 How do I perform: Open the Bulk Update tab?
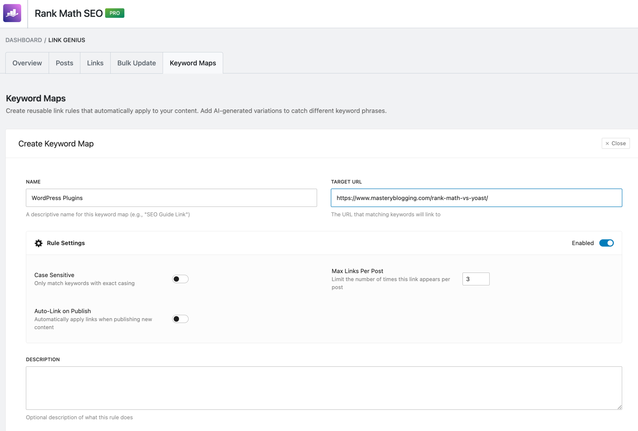pyautogui.click(x=137, y=63)
